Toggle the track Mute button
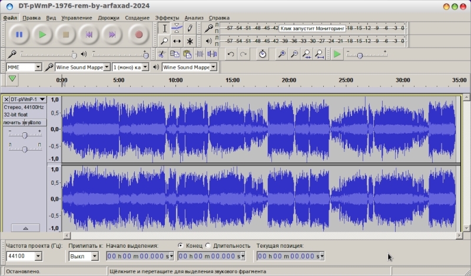This screenshot has height=276, width=471. click(14, 122)
